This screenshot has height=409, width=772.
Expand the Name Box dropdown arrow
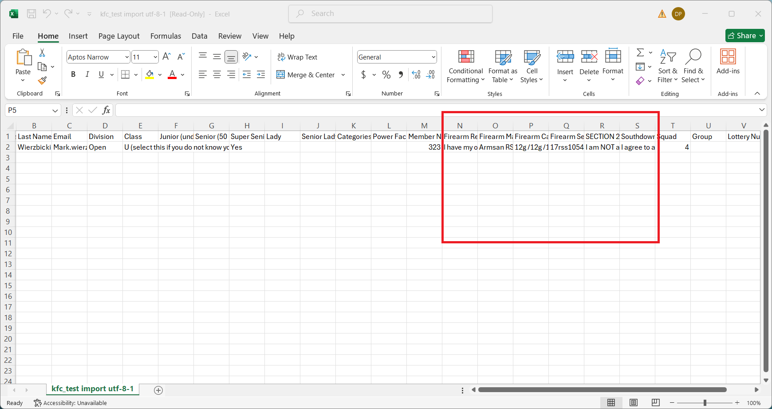[55, 111]
